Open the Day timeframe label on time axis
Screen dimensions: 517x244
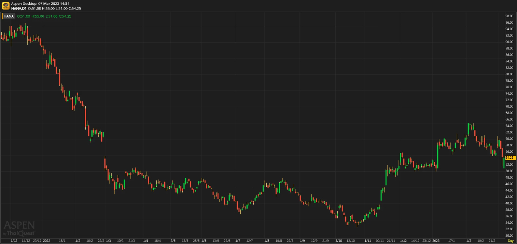(511, 241)
